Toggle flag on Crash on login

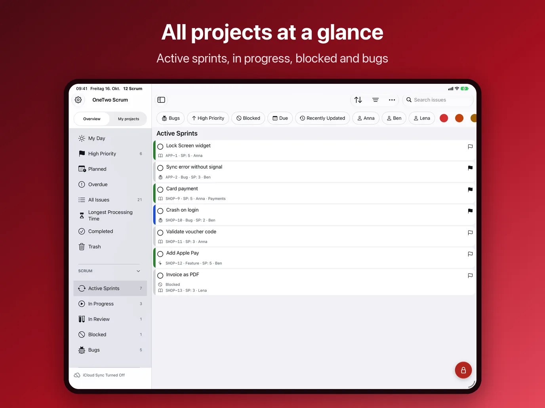pos(470,211)
